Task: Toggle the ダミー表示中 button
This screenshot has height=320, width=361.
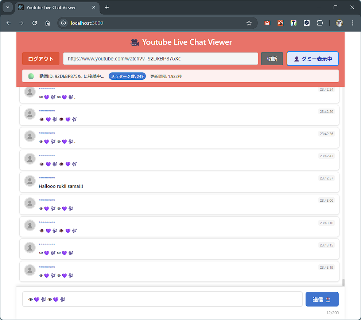Action: coord(313,59)
